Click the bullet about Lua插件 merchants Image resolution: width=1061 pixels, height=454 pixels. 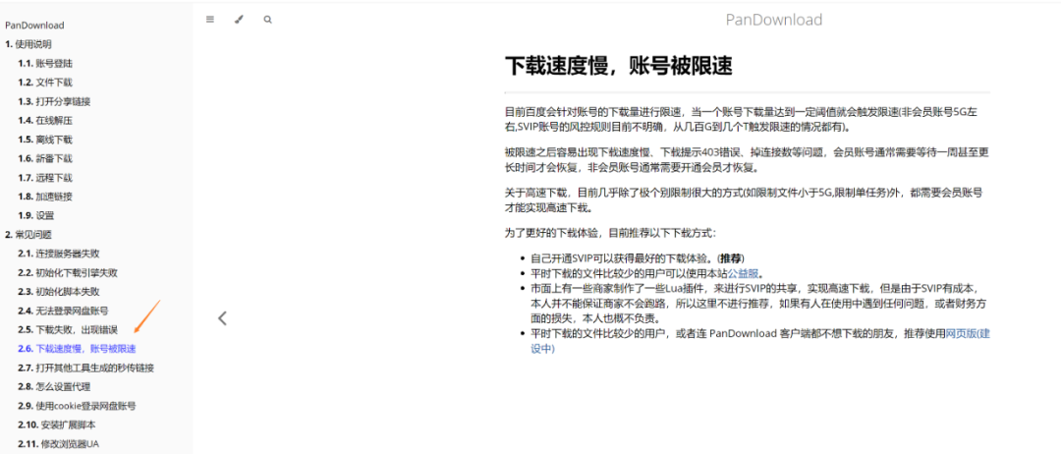click(760, 303)
